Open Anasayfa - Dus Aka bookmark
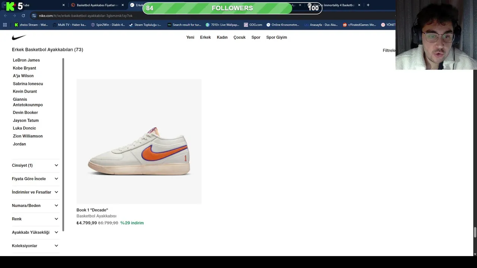Viewport: 477px width, 268px height. coord(321,25)
